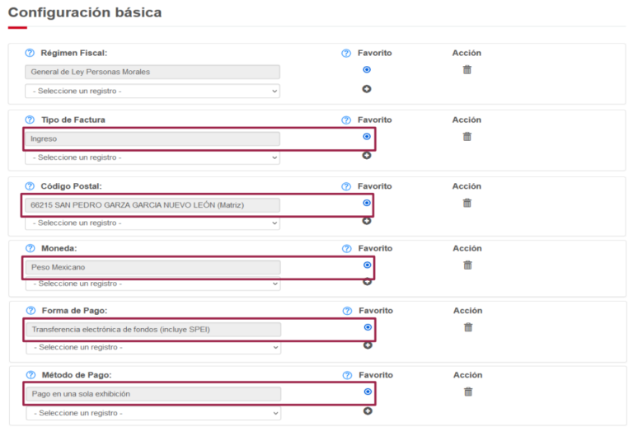This screenshot has width=633, height=427.
Task: Open help icon next to Moneda label
Action: coord(30,248)
